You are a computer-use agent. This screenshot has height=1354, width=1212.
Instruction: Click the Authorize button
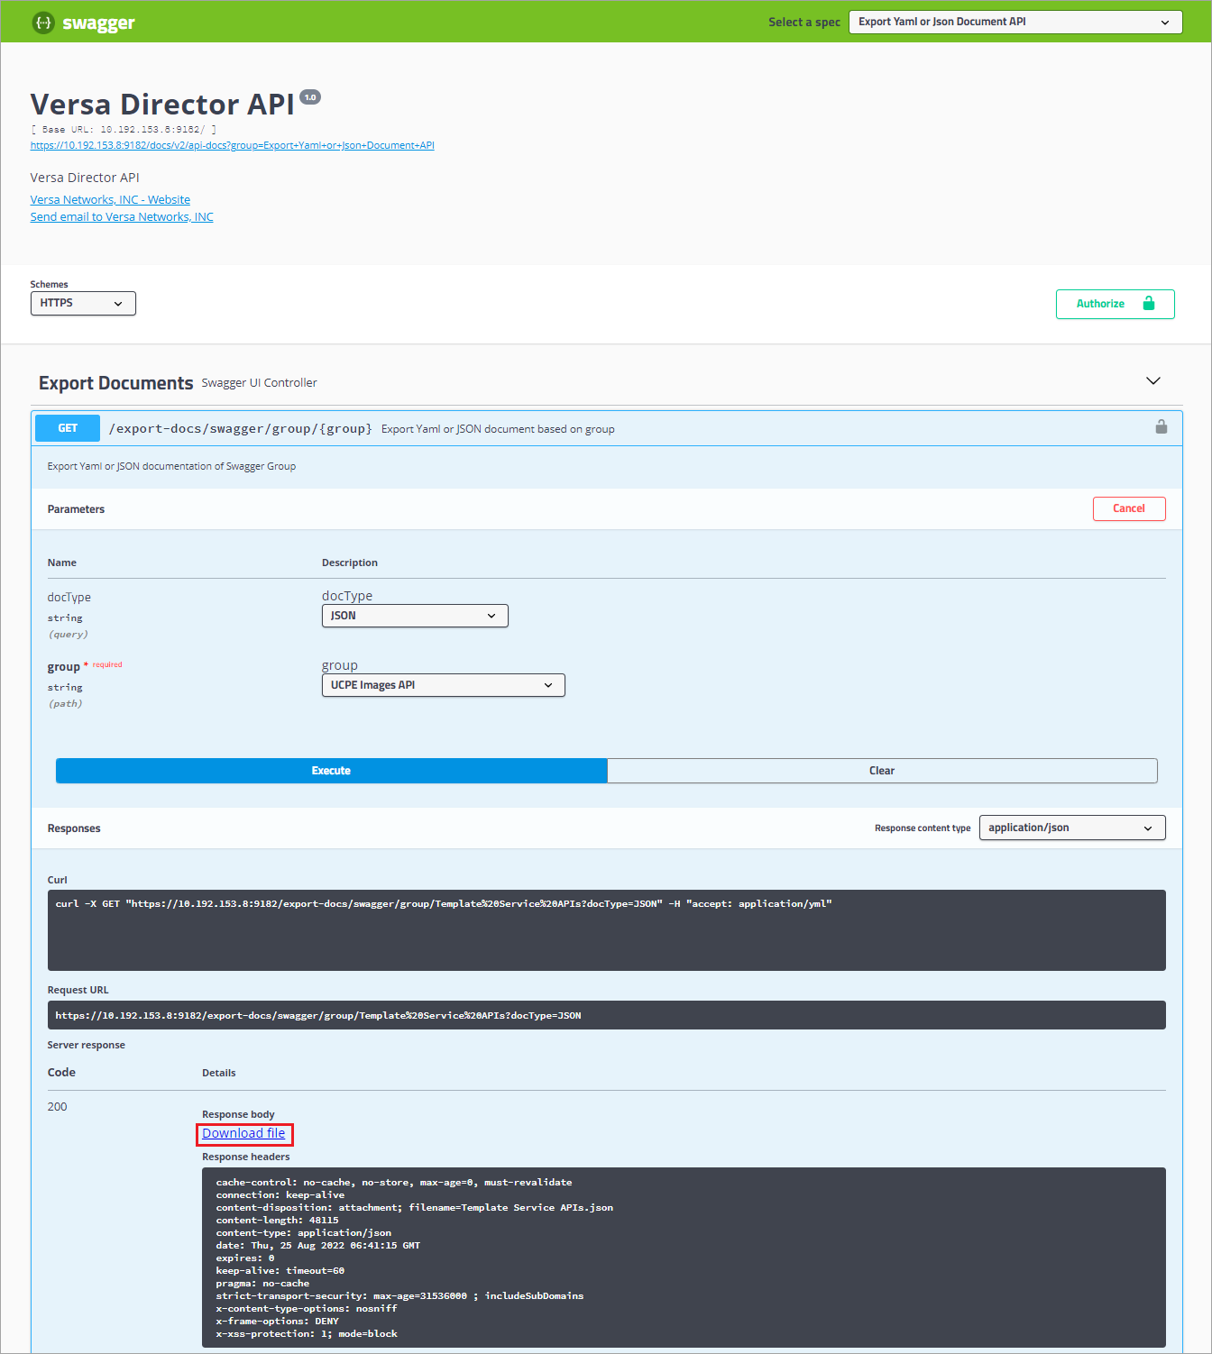click(1115, 304)
